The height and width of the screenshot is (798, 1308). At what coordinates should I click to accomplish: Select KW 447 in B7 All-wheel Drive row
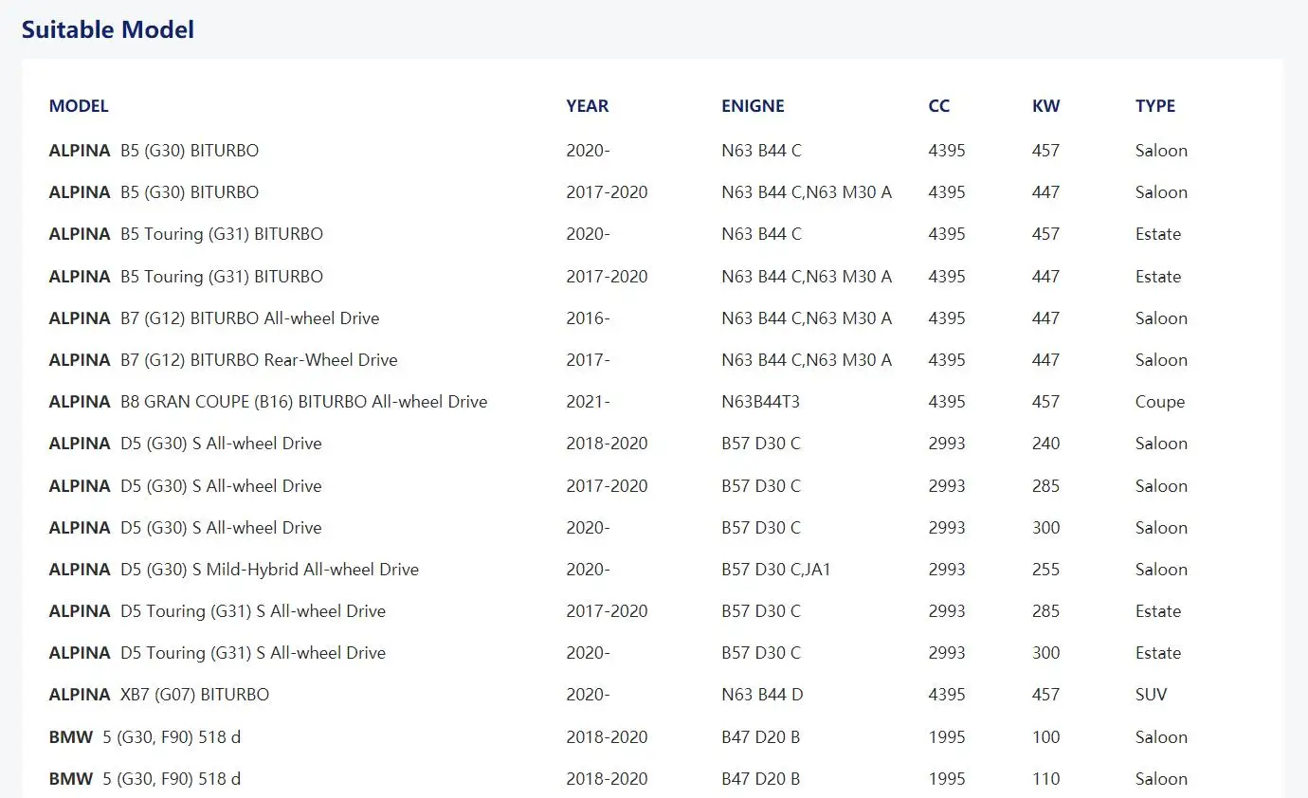pyautogui.click(x=1046, y=318)
